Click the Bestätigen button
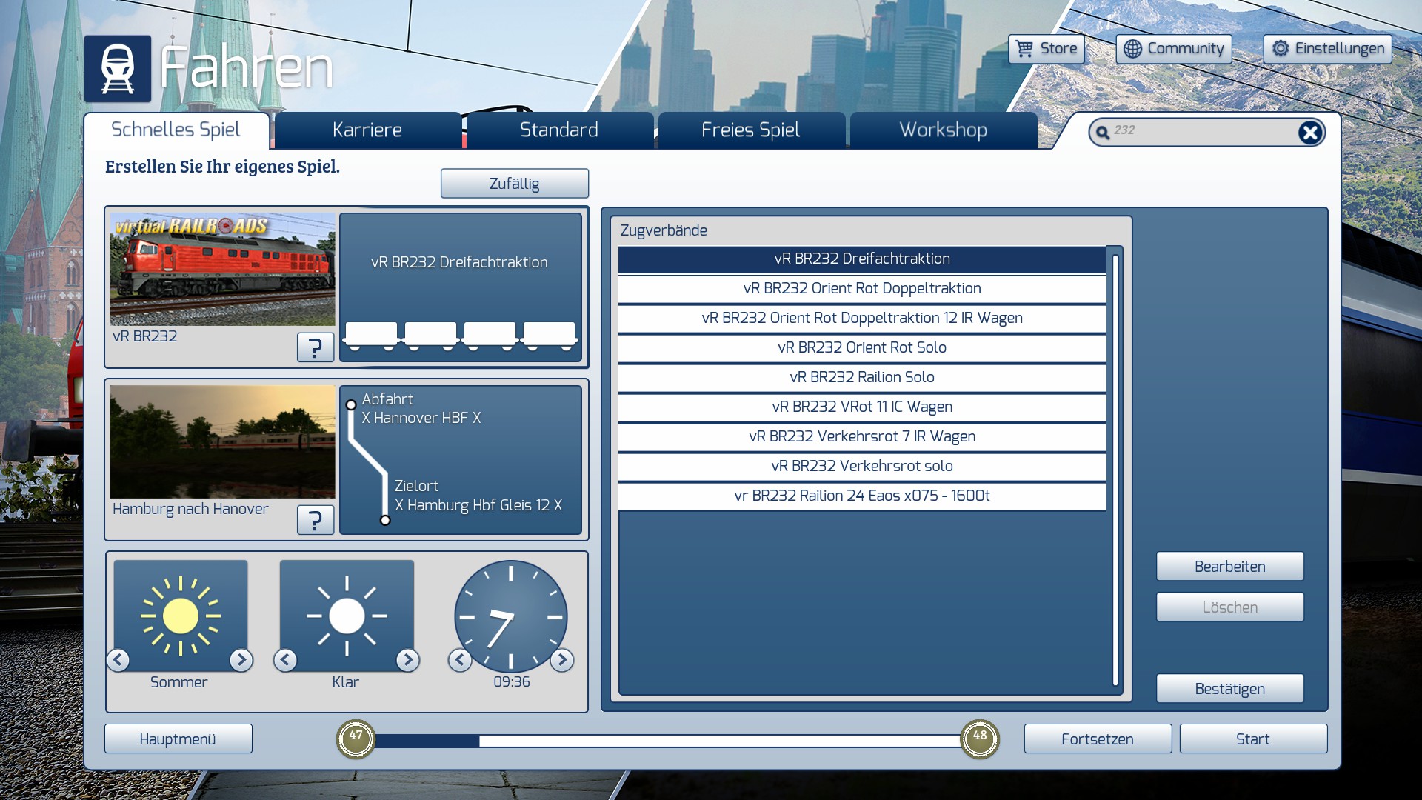The width and height of the screenshot is (1422, 800). pos(1229,689)
